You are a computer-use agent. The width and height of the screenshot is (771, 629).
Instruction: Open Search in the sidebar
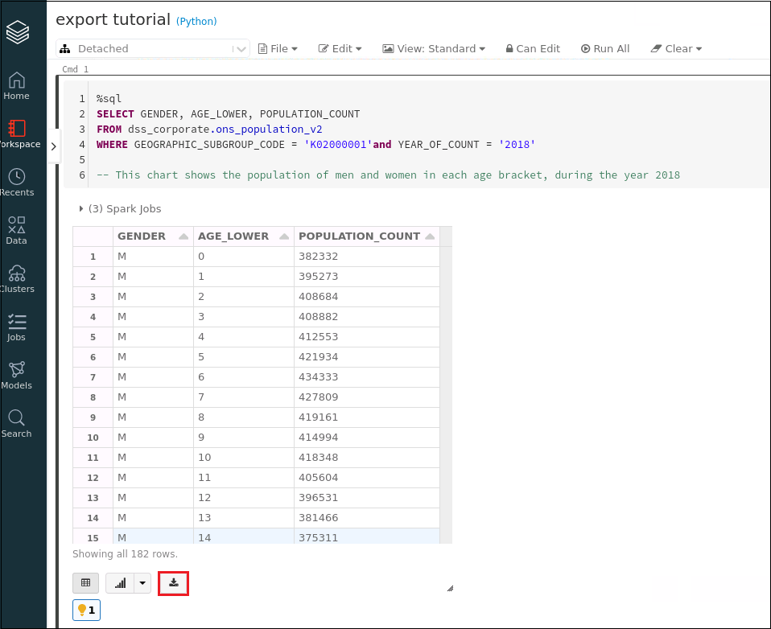(17, 423)
